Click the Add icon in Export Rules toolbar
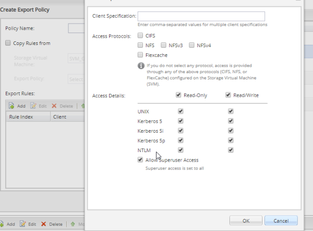This screenshot has width=313, height=231. pos(13,106)
